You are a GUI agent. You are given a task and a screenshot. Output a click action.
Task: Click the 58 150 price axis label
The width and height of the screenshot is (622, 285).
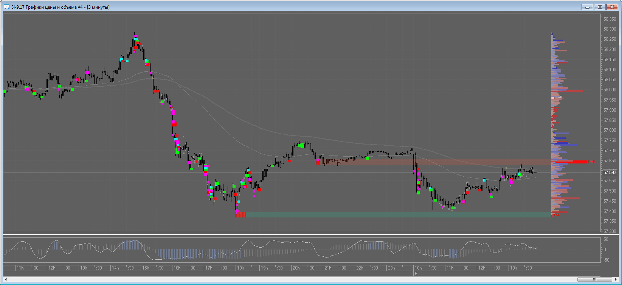(x=611, y=60)
